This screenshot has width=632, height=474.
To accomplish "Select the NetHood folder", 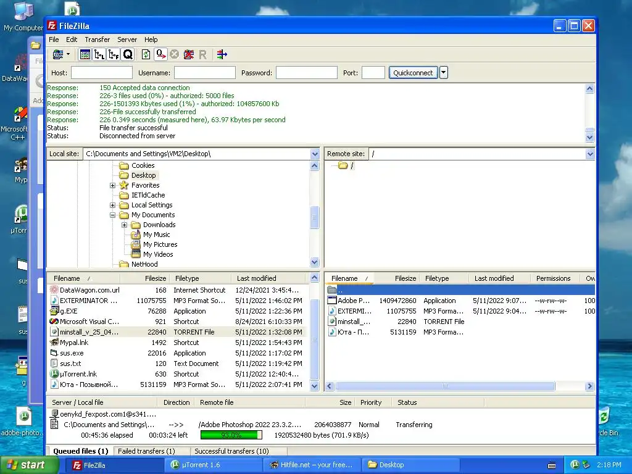I will pos(144,264).
